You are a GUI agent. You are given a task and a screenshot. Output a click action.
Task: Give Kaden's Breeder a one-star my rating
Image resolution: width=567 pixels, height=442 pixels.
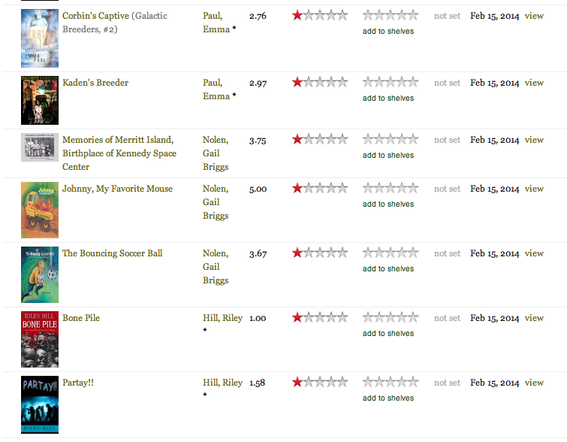click(368, 82)
